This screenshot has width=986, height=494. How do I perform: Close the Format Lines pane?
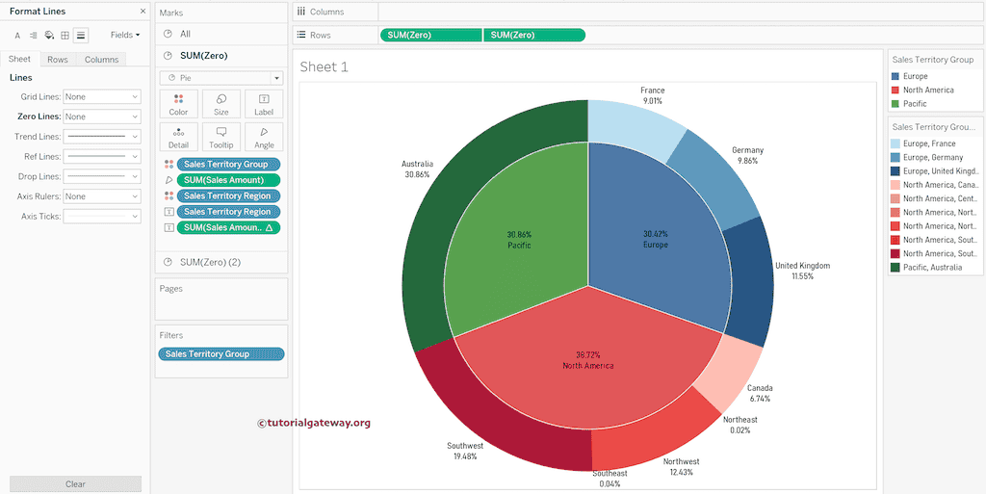[x=143, y=12]
